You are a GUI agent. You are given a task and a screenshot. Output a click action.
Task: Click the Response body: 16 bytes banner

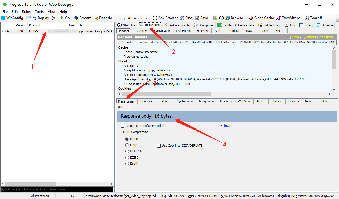[x=227, y=116]
